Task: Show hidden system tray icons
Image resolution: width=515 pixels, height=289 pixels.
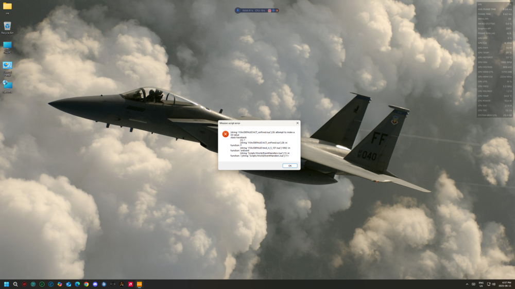Action: (467, 284)
